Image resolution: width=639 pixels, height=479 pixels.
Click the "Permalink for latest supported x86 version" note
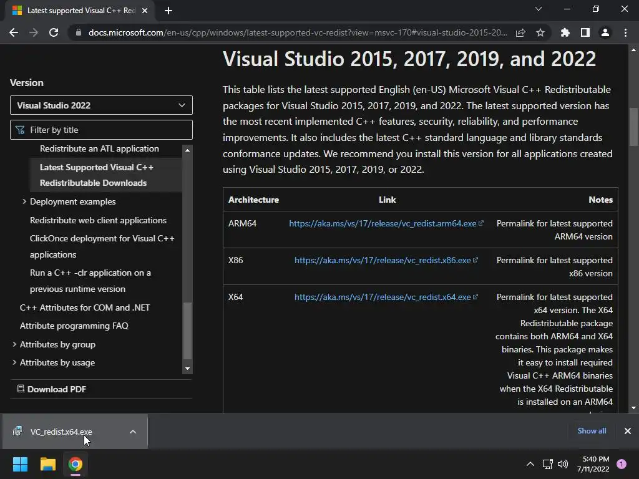[555, 267]
